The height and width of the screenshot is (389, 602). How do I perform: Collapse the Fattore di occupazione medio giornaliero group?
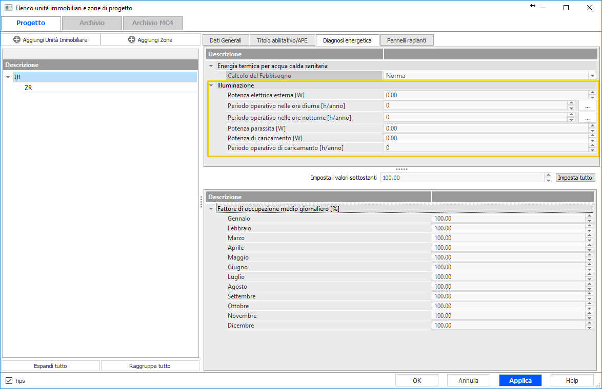coord(211,209)
